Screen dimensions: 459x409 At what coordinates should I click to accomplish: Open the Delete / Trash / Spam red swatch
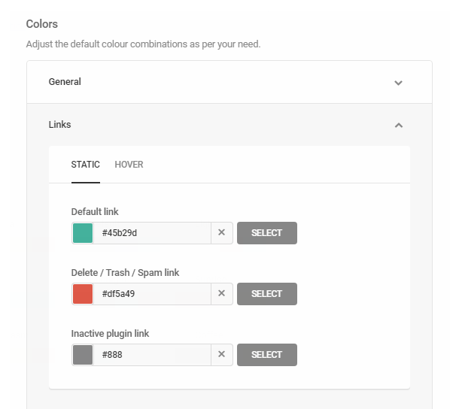tap(83, 294)
